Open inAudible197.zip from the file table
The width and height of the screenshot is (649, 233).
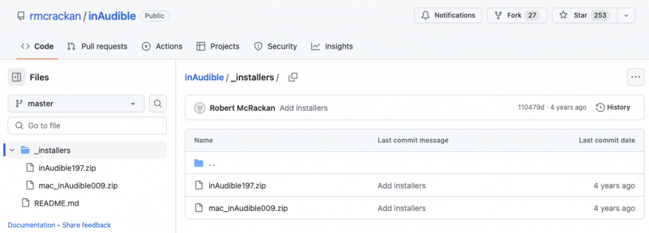[237, 186]
